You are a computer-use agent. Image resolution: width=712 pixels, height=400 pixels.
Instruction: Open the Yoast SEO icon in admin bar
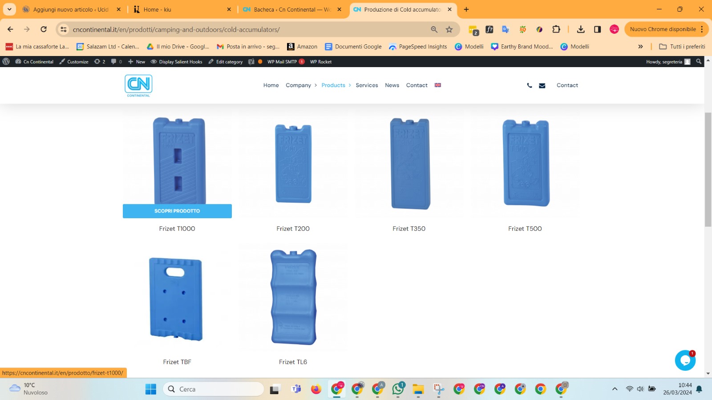pos(251,62)
